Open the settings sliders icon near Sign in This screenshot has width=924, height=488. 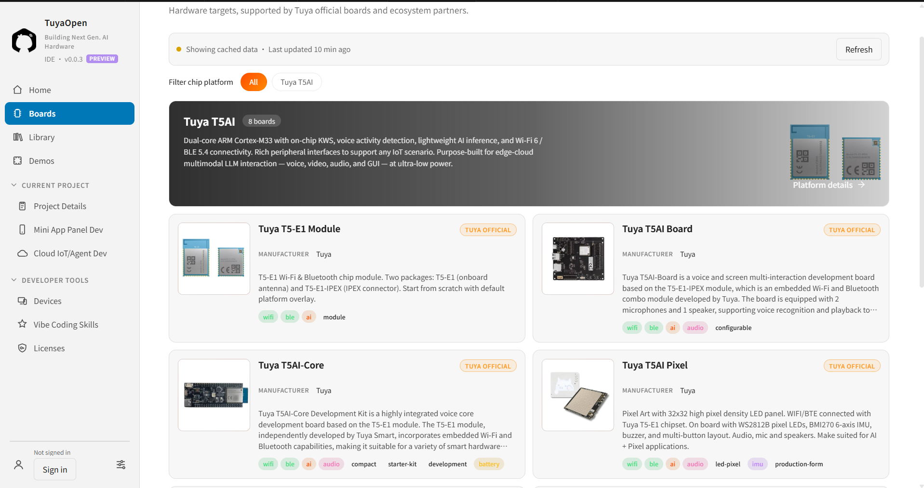coord(121,464)
